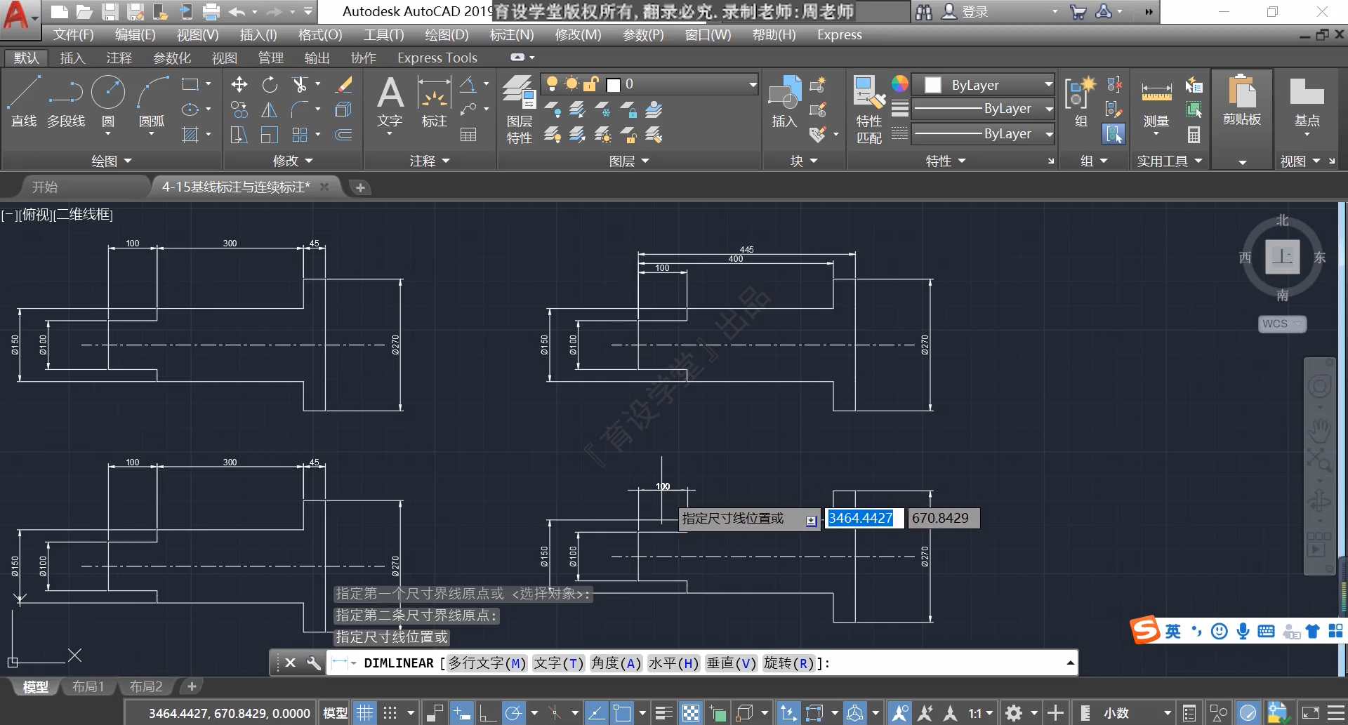Click the Plot/Print icon in quick access toolbar
The image size is (1348, 725).
pos(211,11)
